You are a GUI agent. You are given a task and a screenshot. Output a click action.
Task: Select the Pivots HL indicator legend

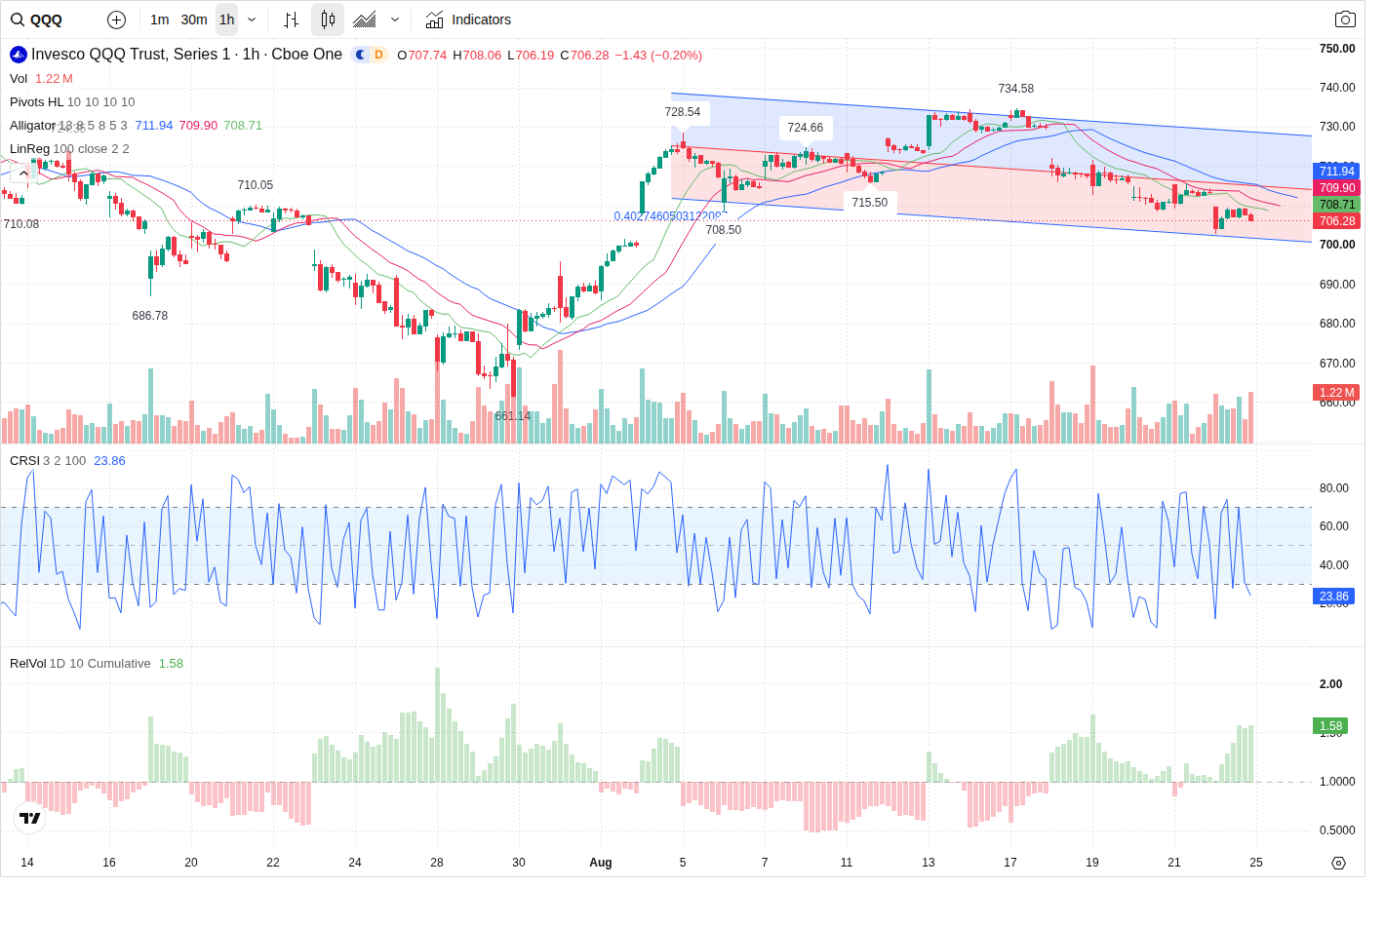(x=36, y=102)
